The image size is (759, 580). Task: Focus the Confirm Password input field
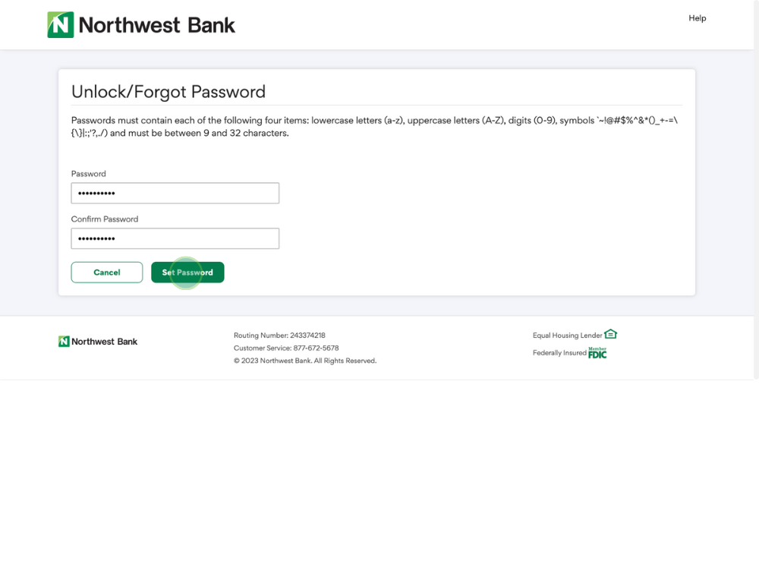pyautogui.click(x=175, y=238)
